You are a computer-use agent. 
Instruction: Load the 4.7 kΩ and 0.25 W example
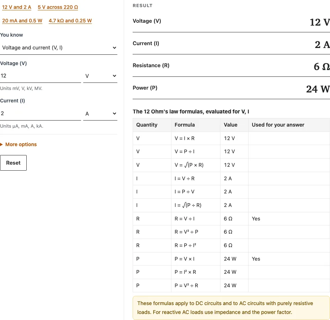coord(70,21)
